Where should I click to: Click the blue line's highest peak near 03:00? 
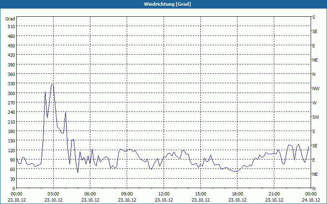click(52, 85)
